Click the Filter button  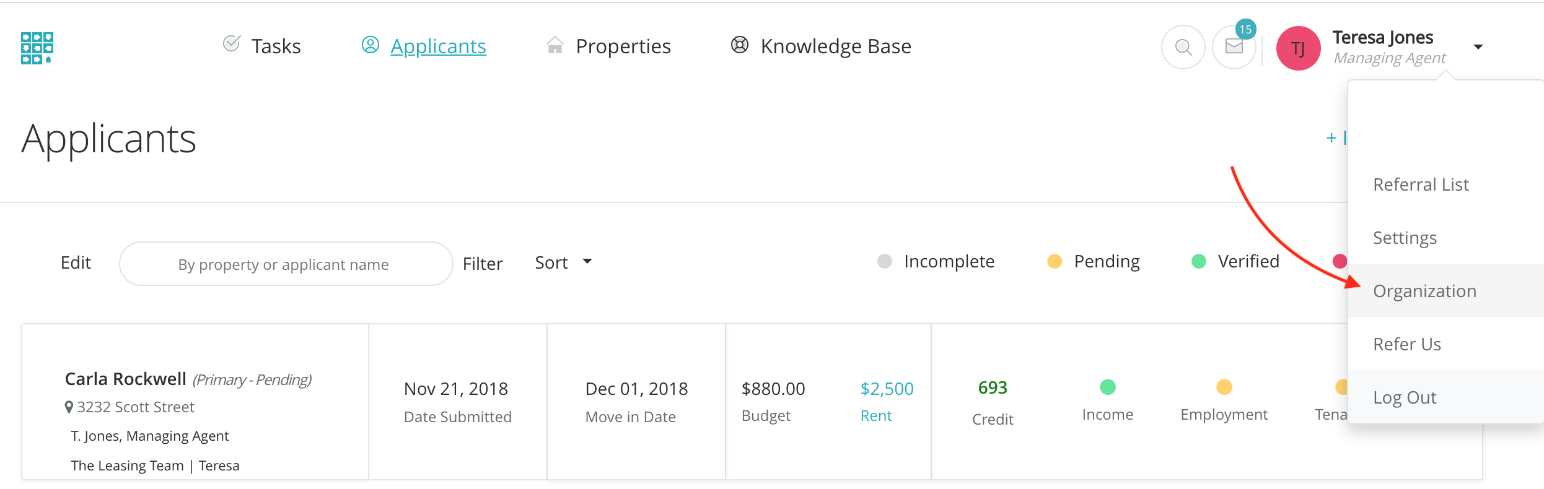click(483, 264)
